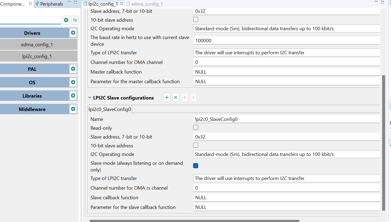Add a library using the Libraries plus icon
The image size is (391, 222).
(73, 95)
